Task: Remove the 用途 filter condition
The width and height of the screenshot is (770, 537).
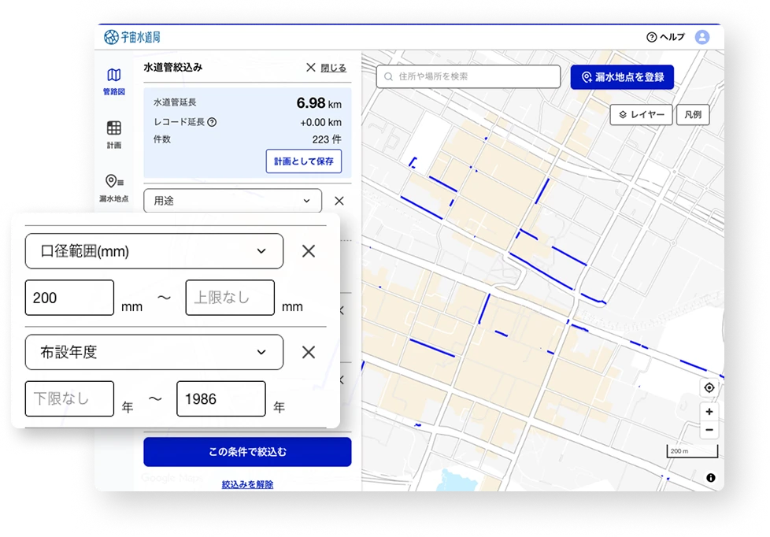Action: 339,201
